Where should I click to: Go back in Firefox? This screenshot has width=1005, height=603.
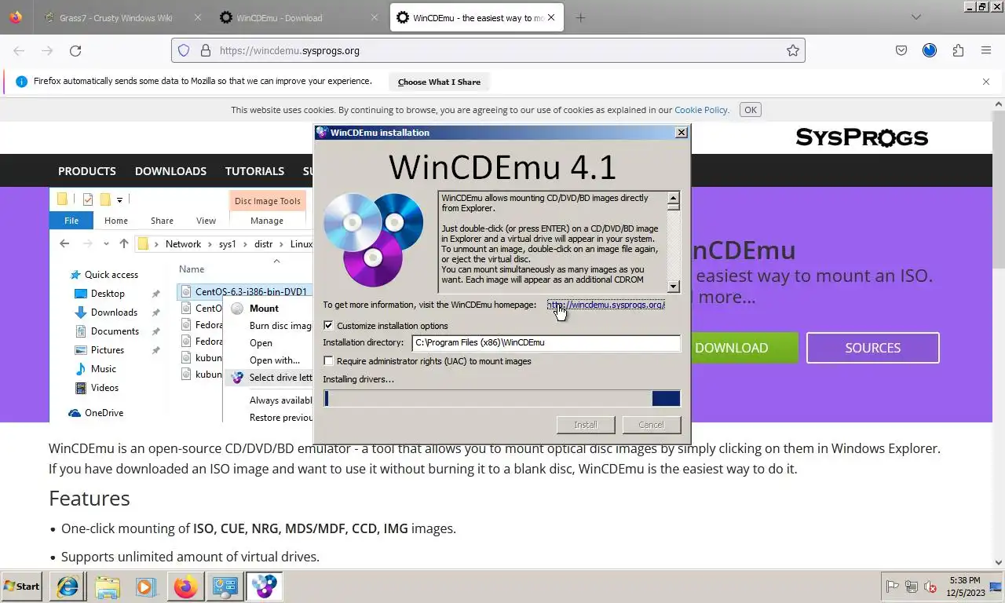click(x=19, y=50)
